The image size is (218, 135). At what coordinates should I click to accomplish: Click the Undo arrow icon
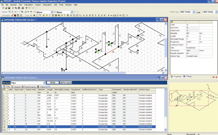pos(33,8)
